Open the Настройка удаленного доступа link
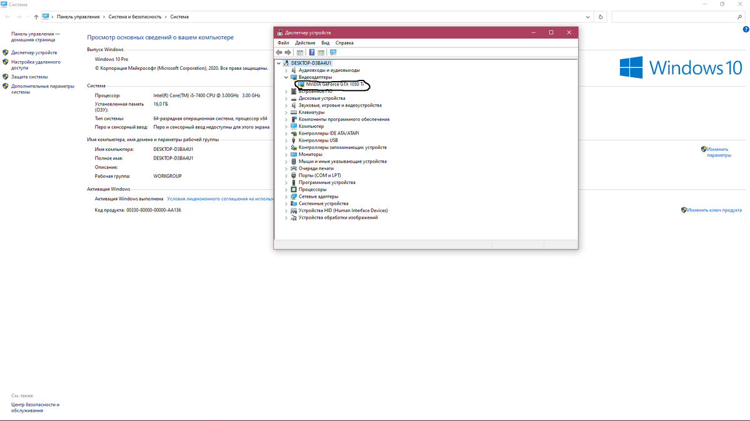 [36, 65]
